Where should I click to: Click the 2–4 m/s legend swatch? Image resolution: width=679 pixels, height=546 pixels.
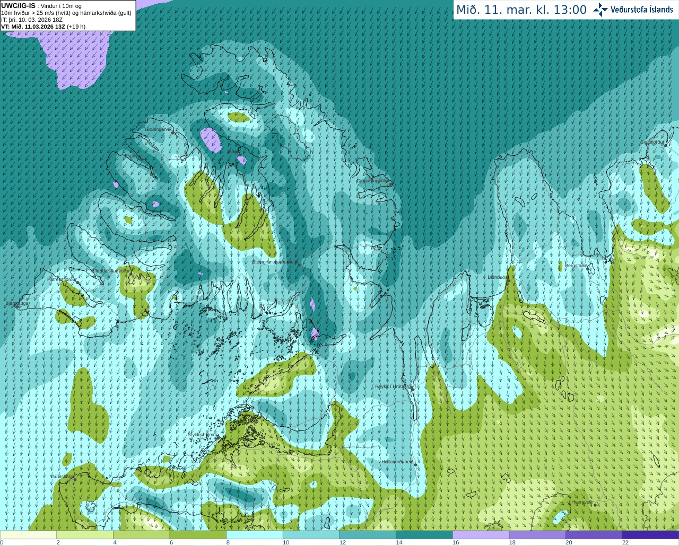click(85, 535)
